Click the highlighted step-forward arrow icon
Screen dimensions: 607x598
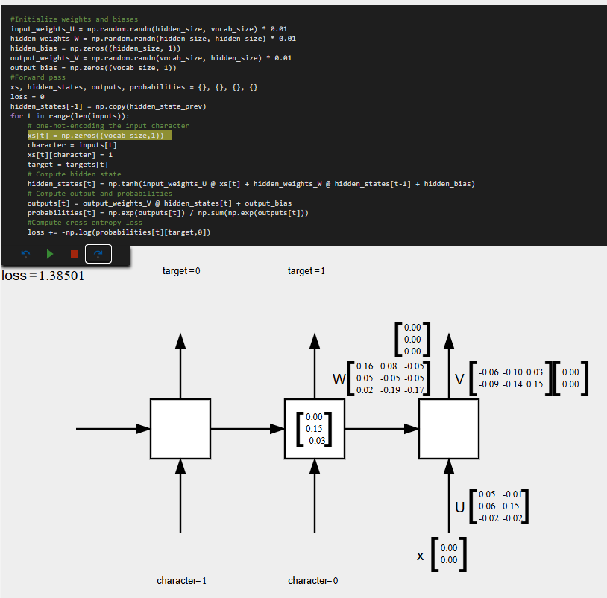(98, 254)
